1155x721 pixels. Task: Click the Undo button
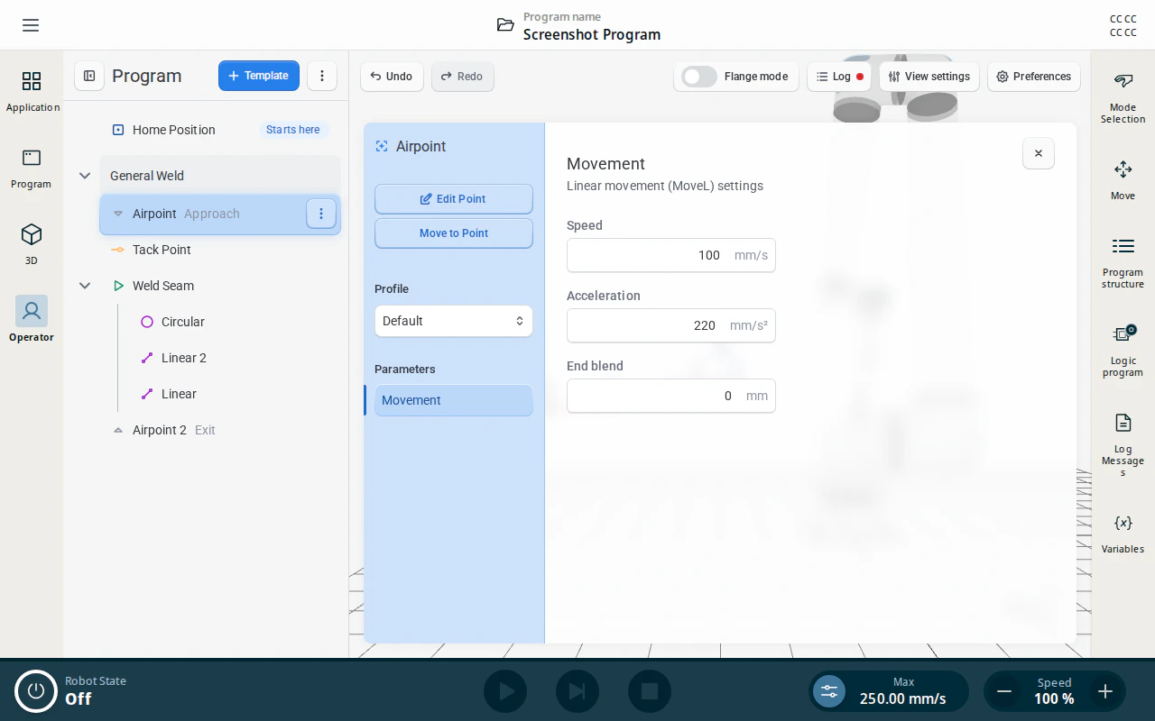click(392, 77)
